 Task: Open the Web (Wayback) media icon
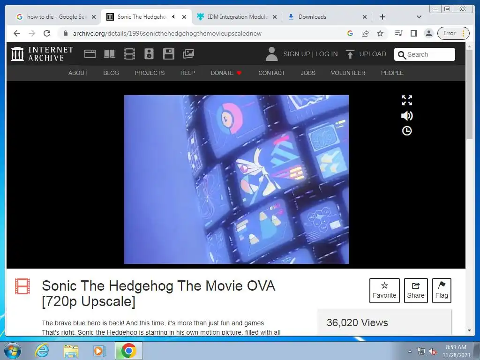(x=90, y=54)
